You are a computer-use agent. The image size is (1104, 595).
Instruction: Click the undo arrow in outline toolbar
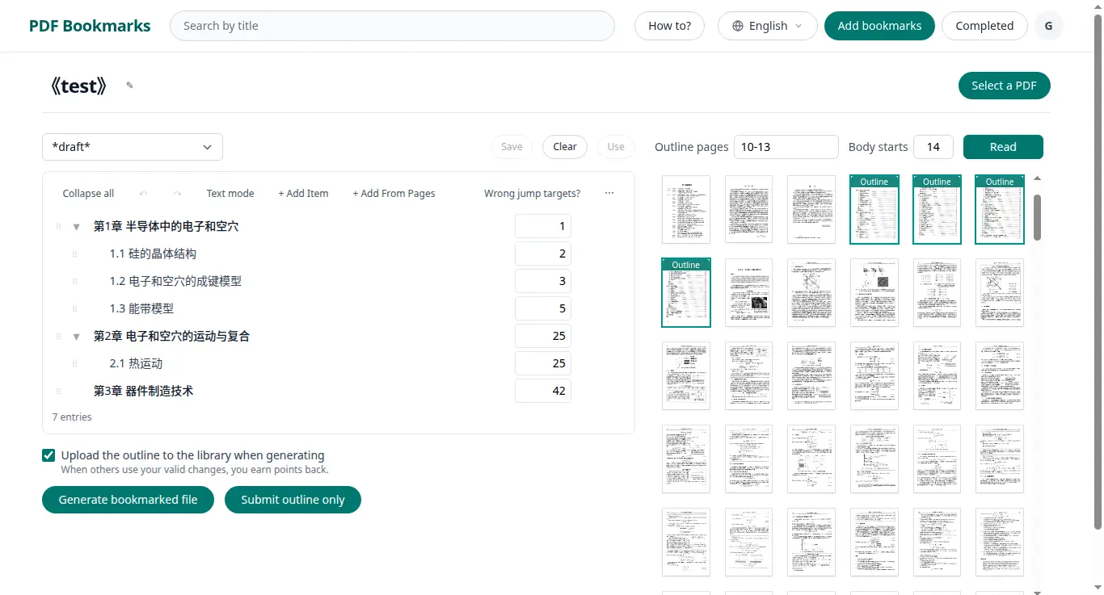click(144, 194)
